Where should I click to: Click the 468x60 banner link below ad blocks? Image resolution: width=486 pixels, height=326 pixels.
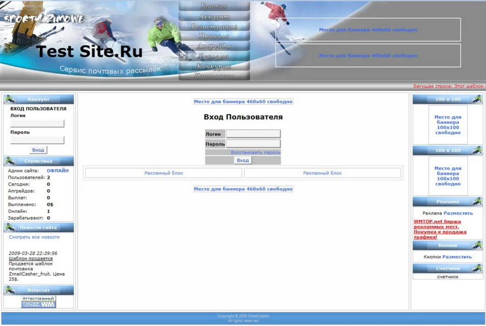point(244,189)
